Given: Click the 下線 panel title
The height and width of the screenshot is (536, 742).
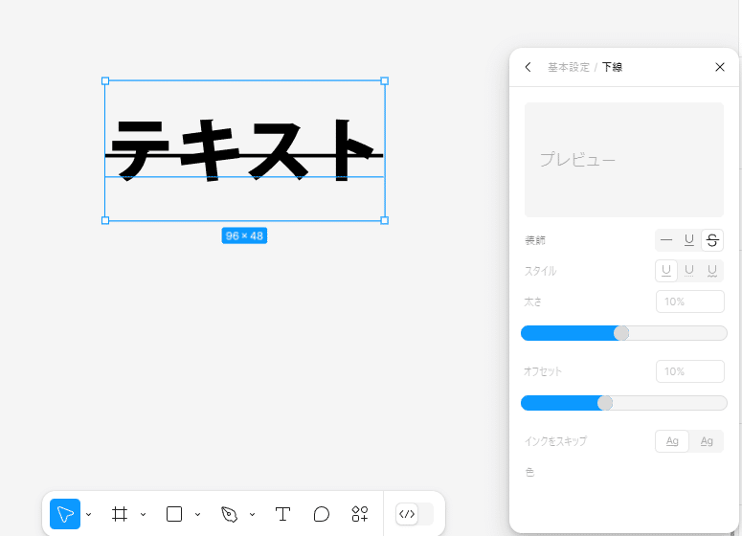Looking at the screenshot, I should point(612,67).
